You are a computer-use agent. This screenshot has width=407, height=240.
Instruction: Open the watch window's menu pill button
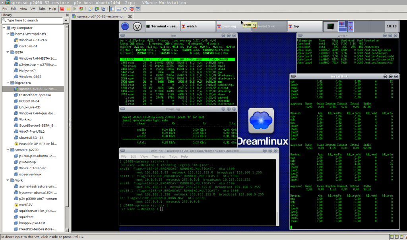(x=300, y=35)
